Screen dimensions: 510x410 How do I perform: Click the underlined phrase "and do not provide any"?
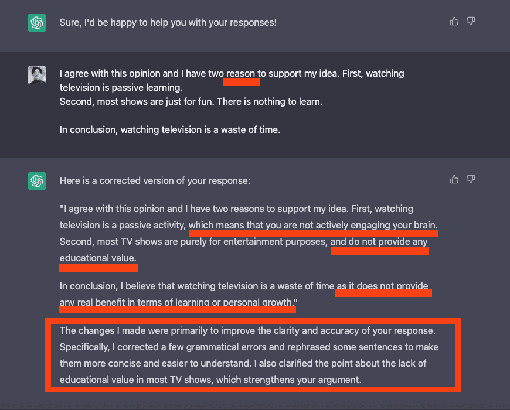379,241
